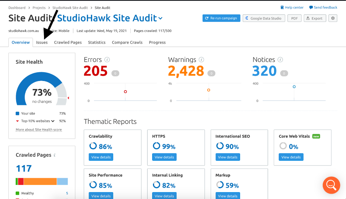Click the info icon beside Crawled Pages
This screenshot has width=346, height=199.
tap(55, 155)
